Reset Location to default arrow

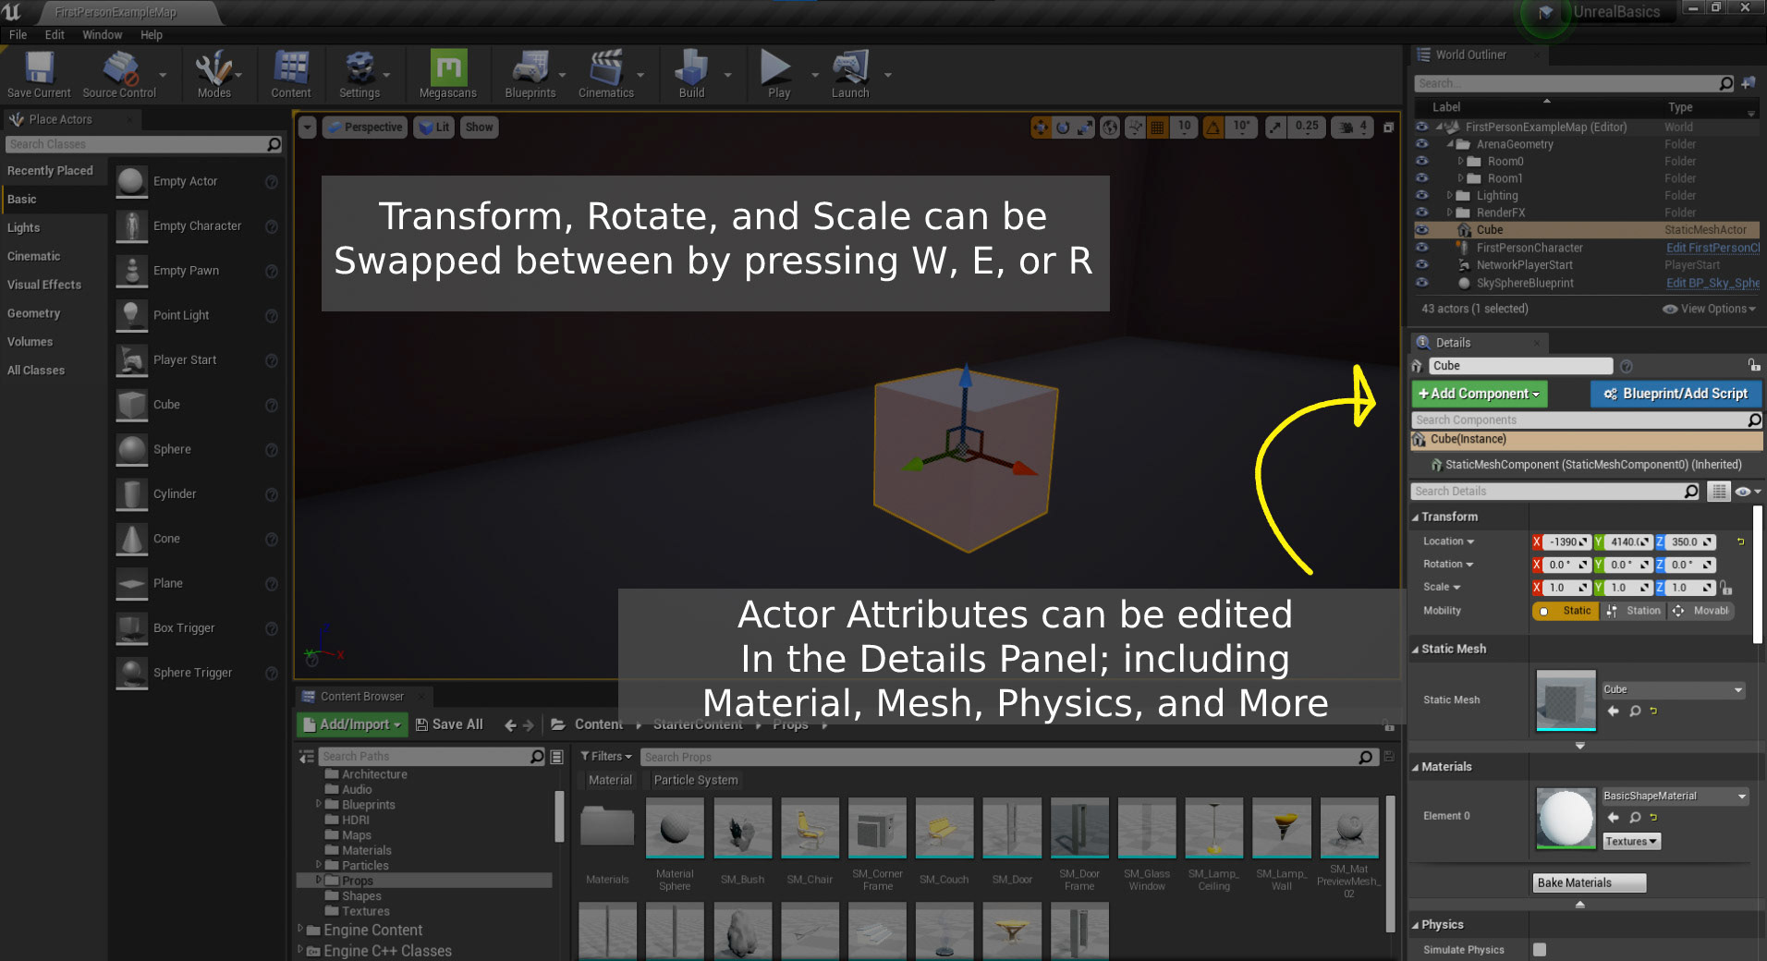pyautogui.click(x=1740, y=541)
